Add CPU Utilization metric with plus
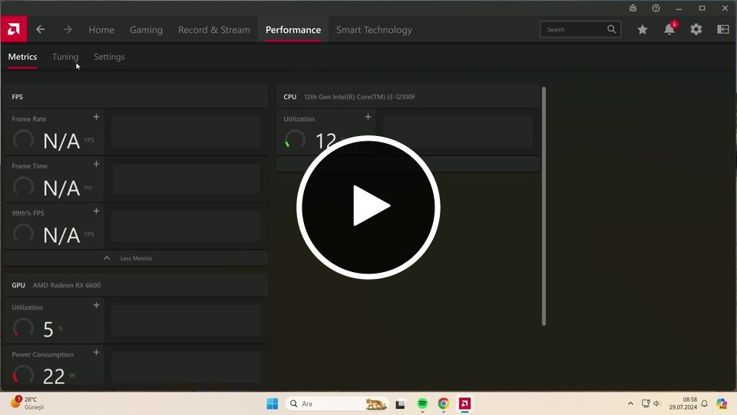This screenshot has width=737, height=415. click(x=368, y=117)
